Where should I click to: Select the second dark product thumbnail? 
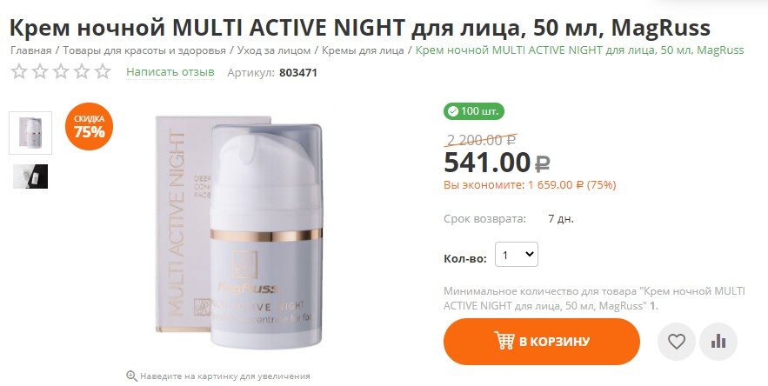point(30,176)
